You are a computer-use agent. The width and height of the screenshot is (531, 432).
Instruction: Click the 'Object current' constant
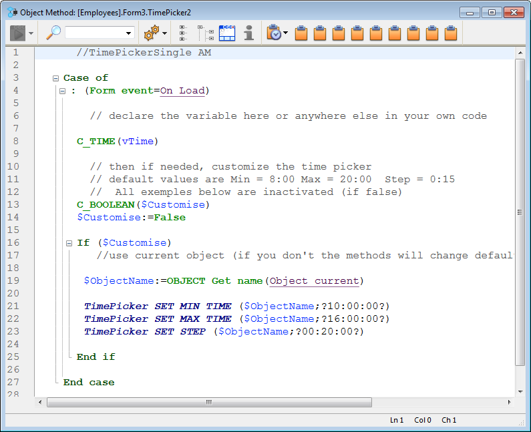pos(315,281)
